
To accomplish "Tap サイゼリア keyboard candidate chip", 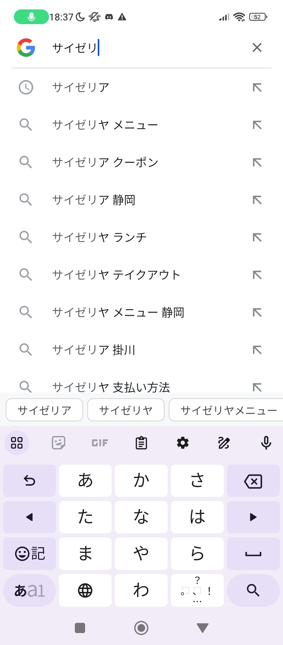I will pos(44,410).
